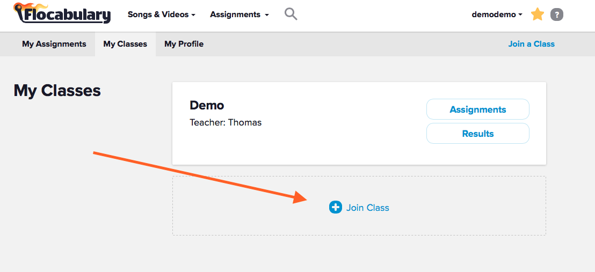Click the gold star icon
This screenshot has height=272, width=595.
(537, 14)
